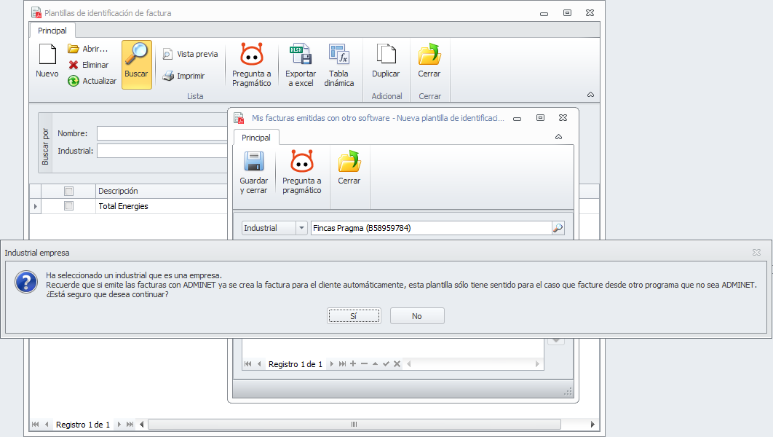Search industrial with the field magnifier icon
This screenshot has width=773, height=437.
pyautogui.click(x=558, y=228)
